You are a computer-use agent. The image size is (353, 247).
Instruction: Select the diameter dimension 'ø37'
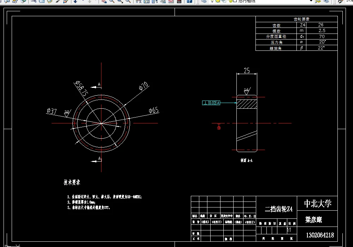click(52, 111)
